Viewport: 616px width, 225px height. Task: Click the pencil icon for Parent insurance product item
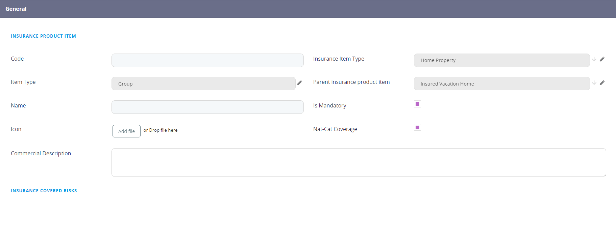[x=602, y=83]
